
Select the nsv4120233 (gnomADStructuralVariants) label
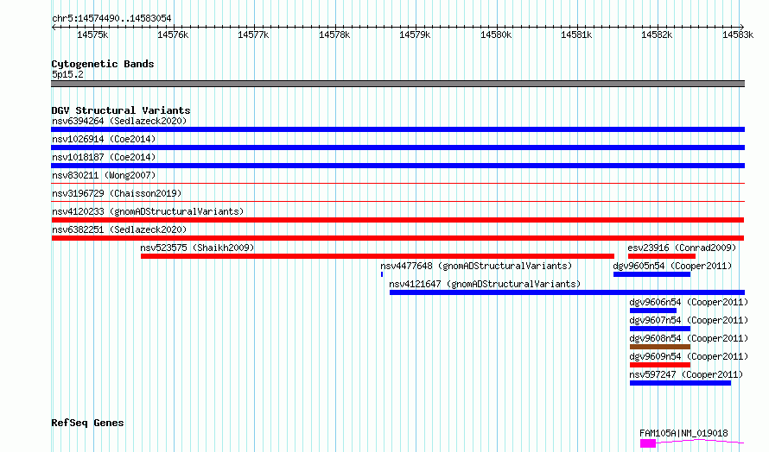click(148, 211)
